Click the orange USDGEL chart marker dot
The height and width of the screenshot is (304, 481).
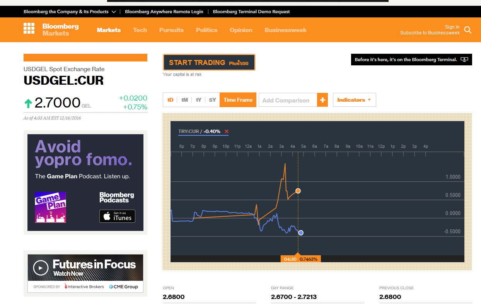click(x=298, y=191)
